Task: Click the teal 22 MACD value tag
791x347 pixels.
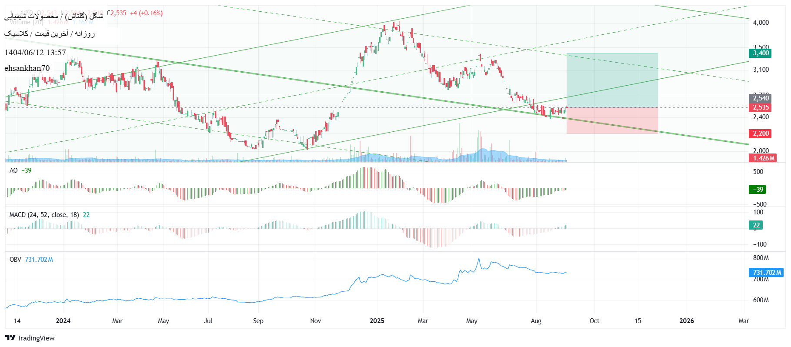Action: coord(756,225)
